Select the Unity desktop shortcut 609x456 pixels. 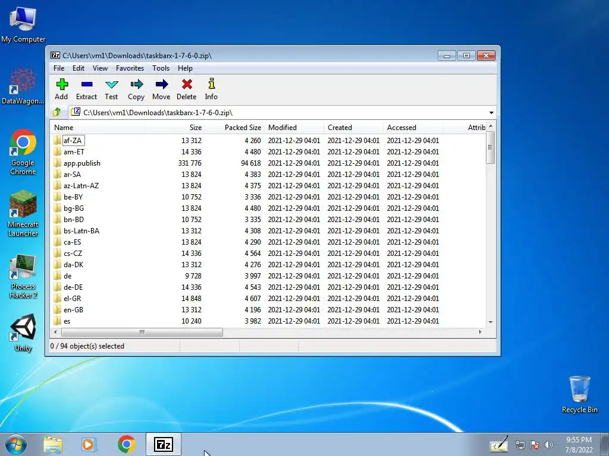23,332
